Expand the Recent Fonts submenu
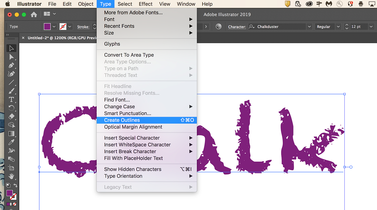The image size is (377, 210). pyautogui.click(x=147, y=26)
